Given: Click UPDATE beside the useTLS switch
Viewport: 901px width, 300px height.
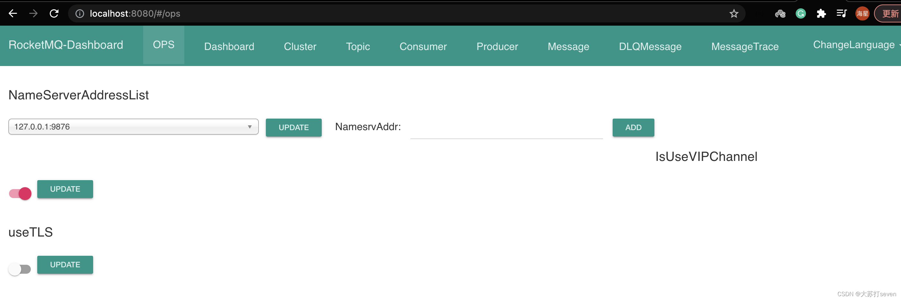Looking at the screenshot, I should [65, 265].
